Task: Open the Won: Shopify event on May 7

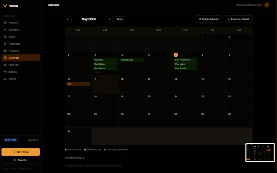Action: point(185,68)
